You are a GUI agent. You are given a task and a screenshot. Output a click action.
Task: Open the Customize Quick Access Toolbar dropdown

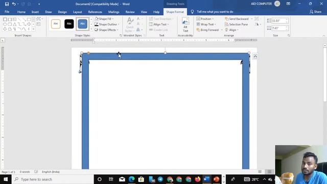[x=39, y=4]
